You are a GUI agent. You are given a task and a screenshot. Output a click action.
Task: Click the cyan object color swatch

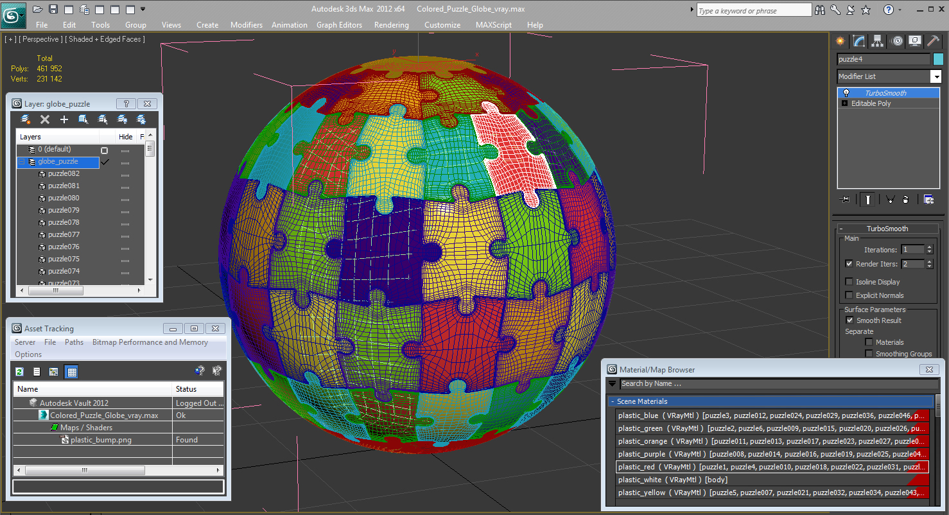(x=938, y=59)
